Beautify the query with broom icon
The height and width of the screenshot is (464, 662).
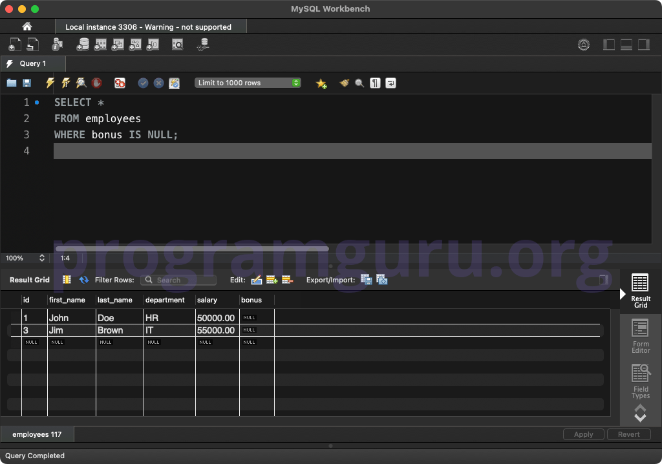pos(344,83)
